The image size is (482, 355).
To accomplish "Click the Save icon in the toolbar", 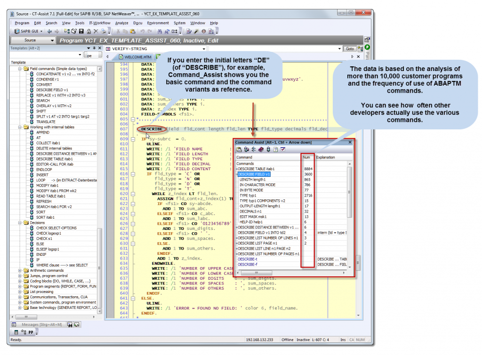I will tap(81, 32).
